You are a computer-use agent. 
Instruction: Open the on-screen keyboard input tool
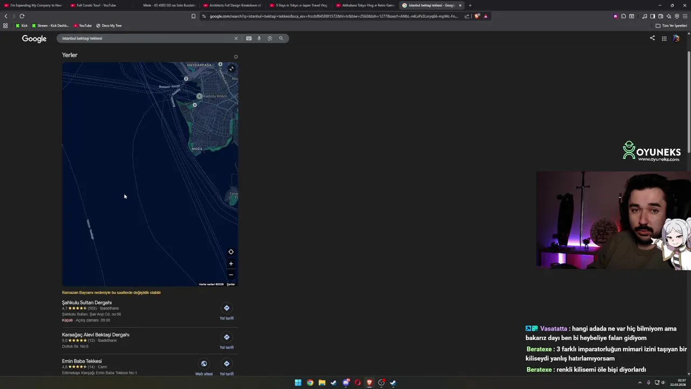point(249,38)
